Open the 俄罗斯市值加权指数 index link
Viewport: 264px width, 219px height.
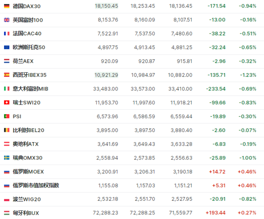(x=36, y=185)
